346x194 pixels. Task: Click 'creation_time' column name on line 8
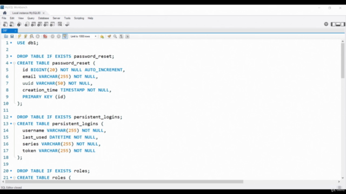tap(40, 90)
